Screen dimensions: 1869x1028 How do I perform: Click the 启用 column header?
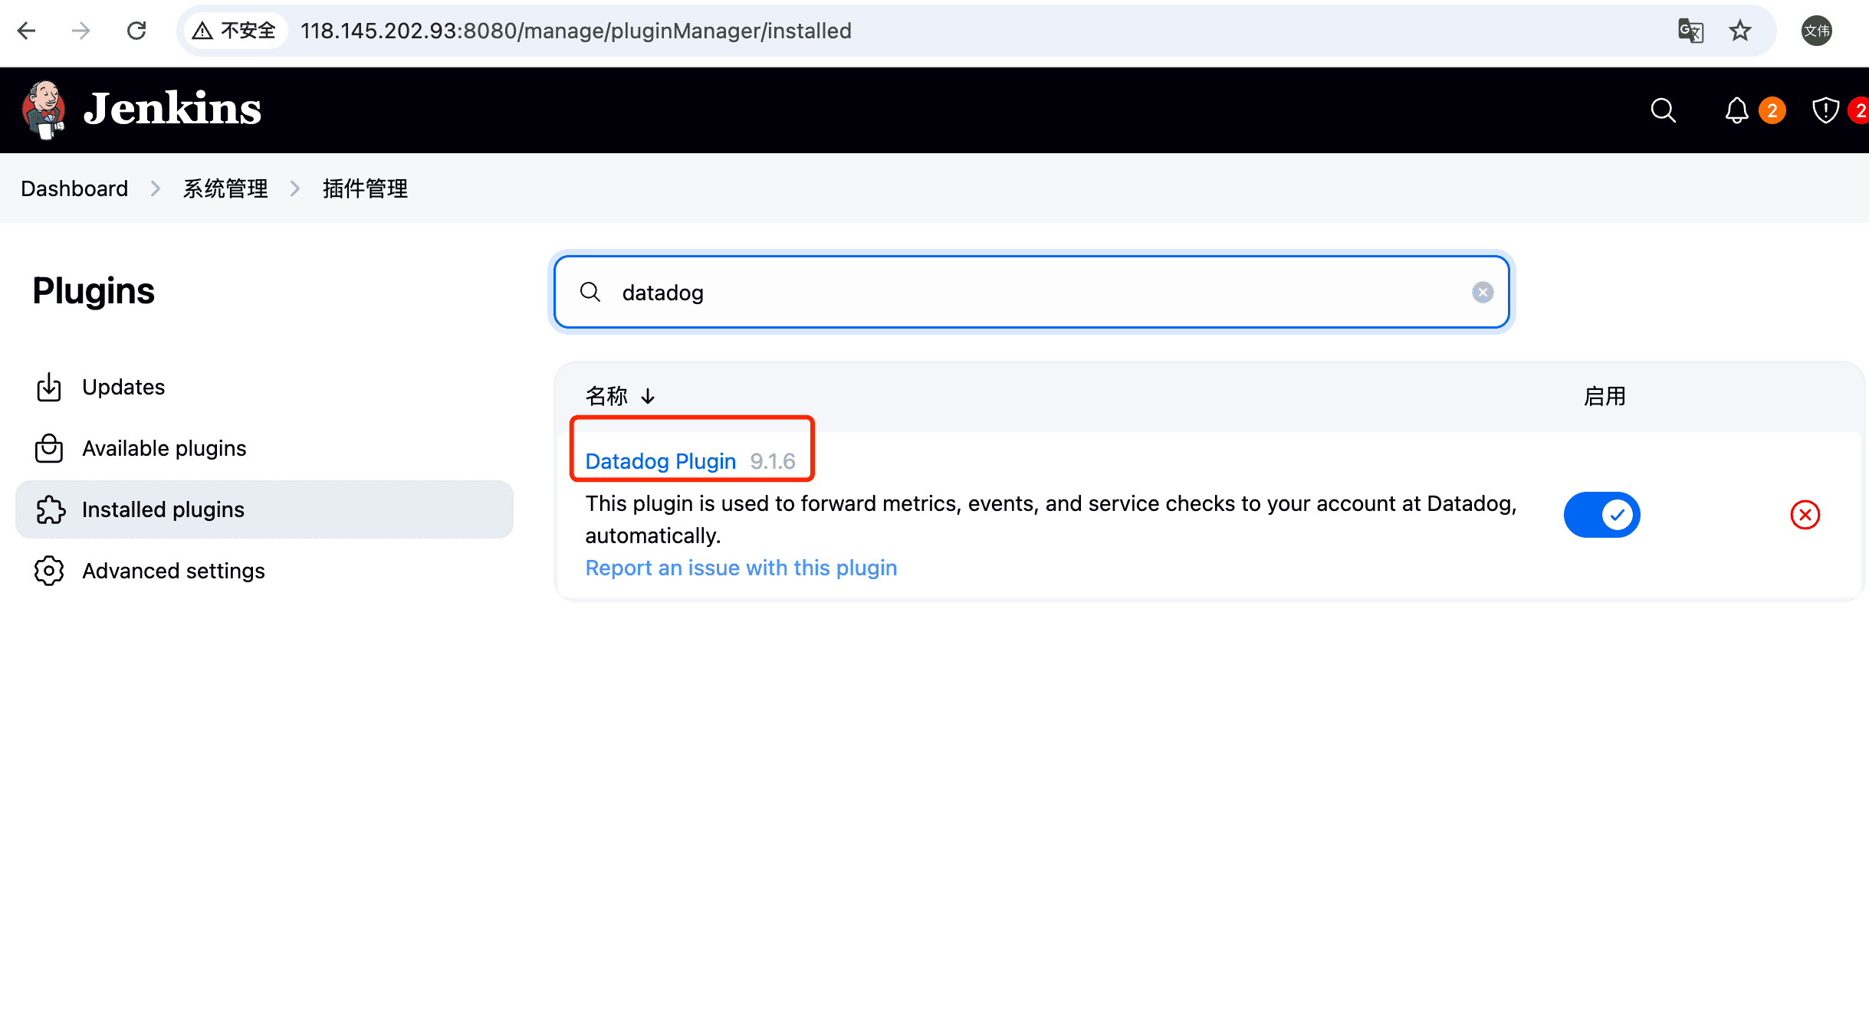[x=1605, y=396]
